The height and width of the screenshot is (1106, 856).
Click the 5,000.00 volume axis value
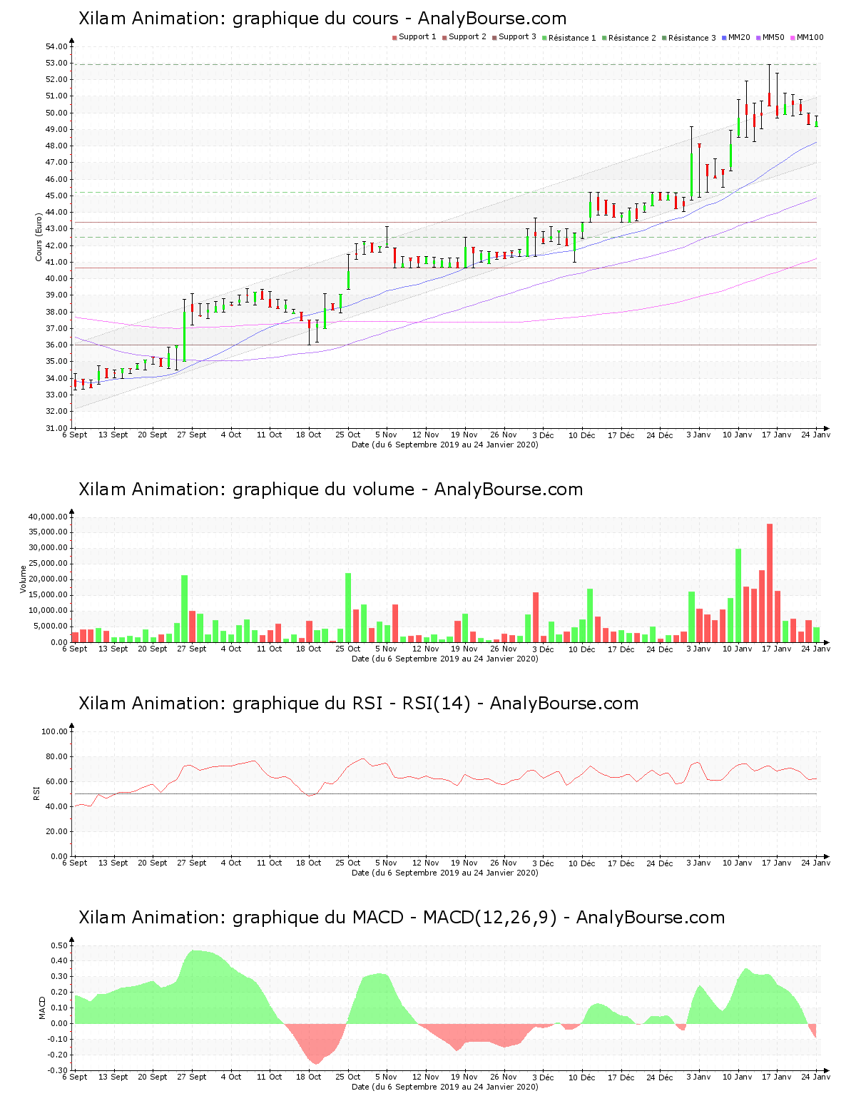click(50, 626)
